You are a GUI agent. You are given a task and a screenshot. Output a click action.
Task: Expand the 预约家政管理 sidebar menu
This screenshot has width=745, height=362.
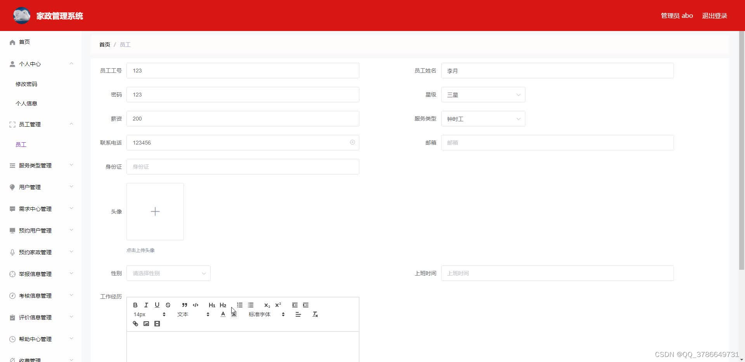tap(41, 252)
